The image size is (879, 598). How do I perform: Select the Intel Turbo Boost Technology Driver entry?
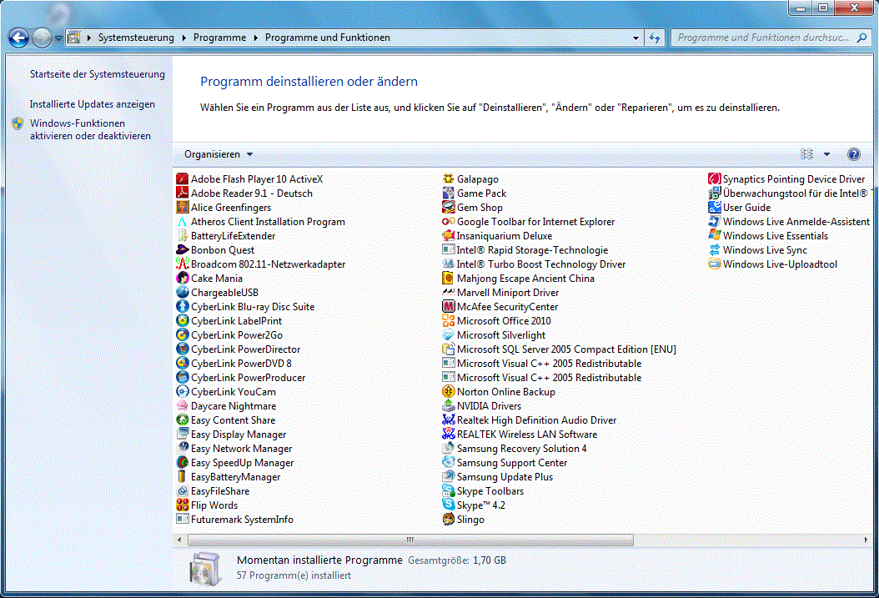tap(534, 264)
